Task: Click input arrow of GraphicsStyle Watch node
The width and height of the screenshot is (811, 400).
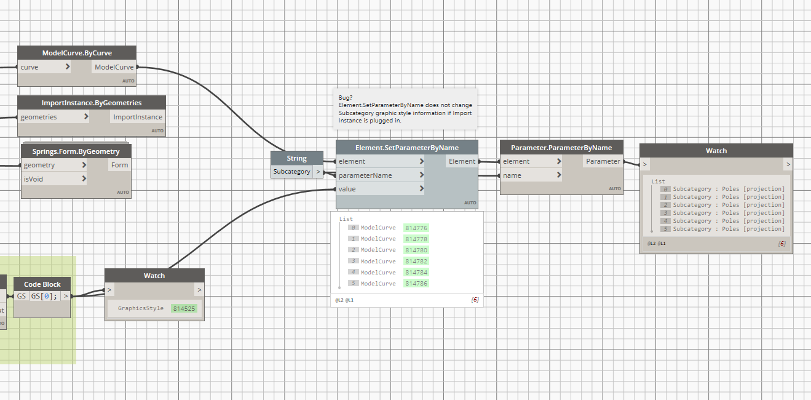Action: pos(110,290)
